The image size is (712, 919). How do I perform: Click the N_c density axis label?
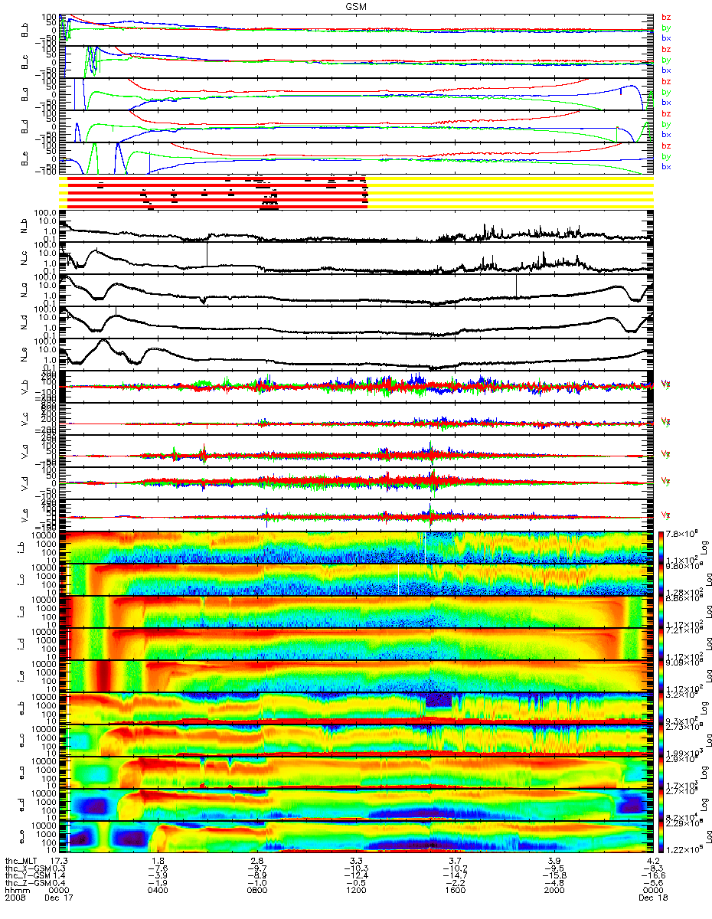point(23,258)
